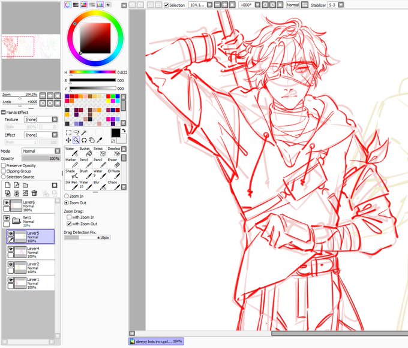Enable the Clipping Group checkbox
The image size is (408, 348).
4,171
